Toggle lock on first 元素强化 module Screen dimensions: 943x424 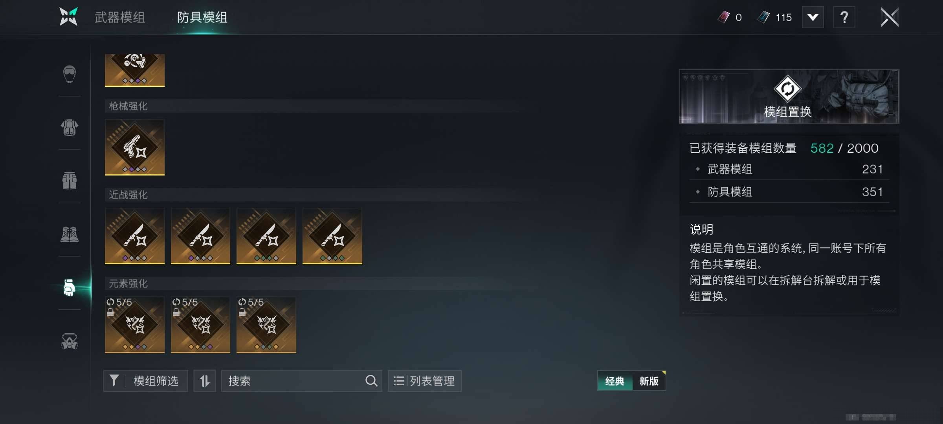coord(110,312)
